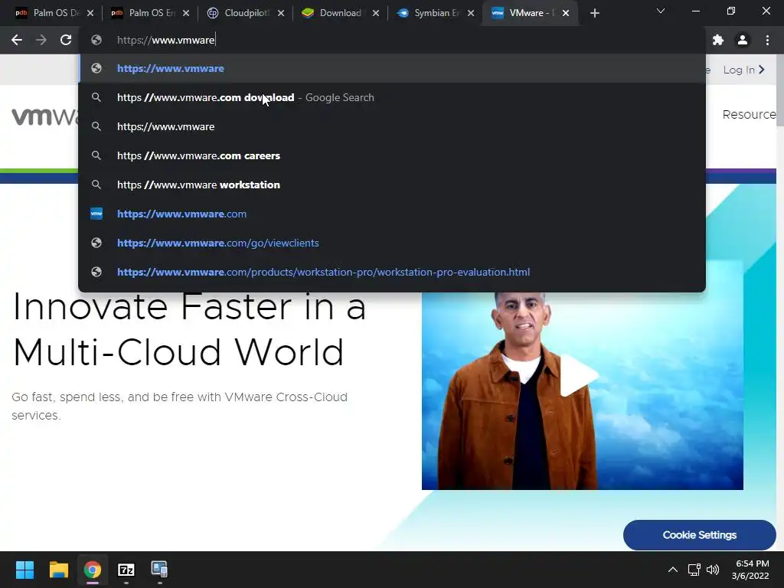Screen dimensions: 784x588
Task: Click the Log In link
Action: point(744,70)
